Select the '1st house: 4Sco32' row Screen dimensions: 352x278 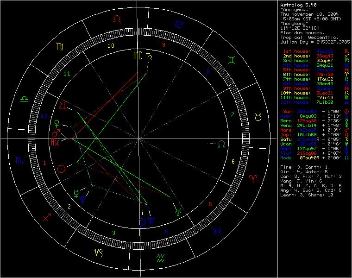pyautogui.click(x=316, y=51)
